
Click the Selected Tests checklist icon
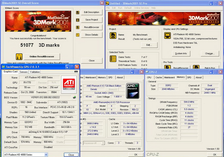click(x=113, y=59)
